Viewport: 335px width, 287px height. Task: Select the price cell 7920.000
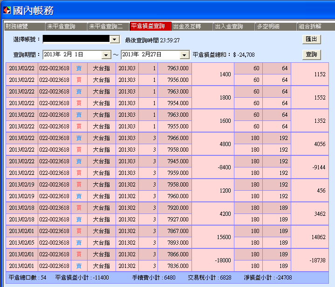pyautogui.click(x=175, y=207)
